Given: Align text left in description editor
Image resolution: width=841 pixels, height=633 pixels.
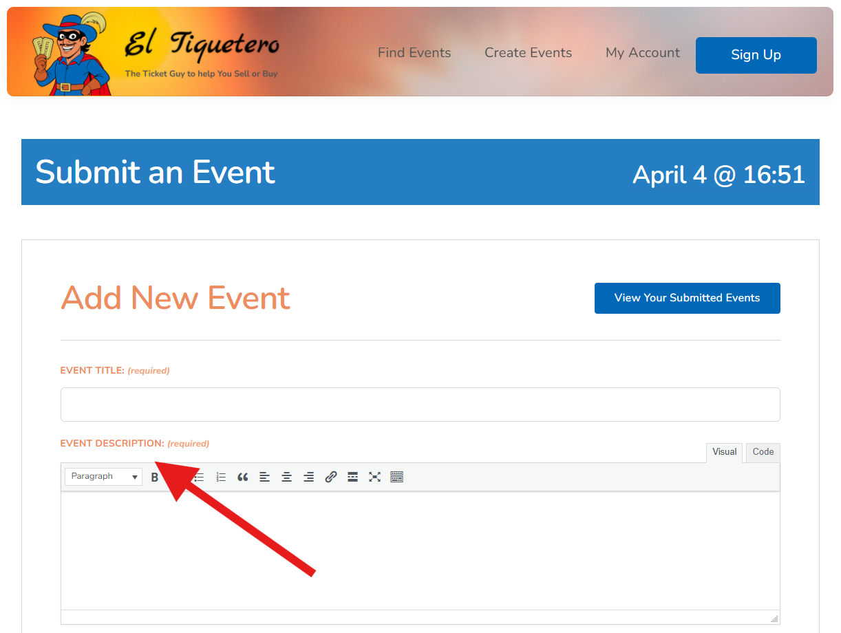Looking at the screenshot, I should [264, 477].
